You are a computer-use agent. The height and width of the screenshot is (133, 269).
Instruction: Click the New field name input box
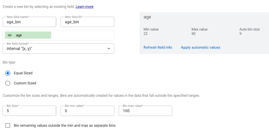point(29,22)
